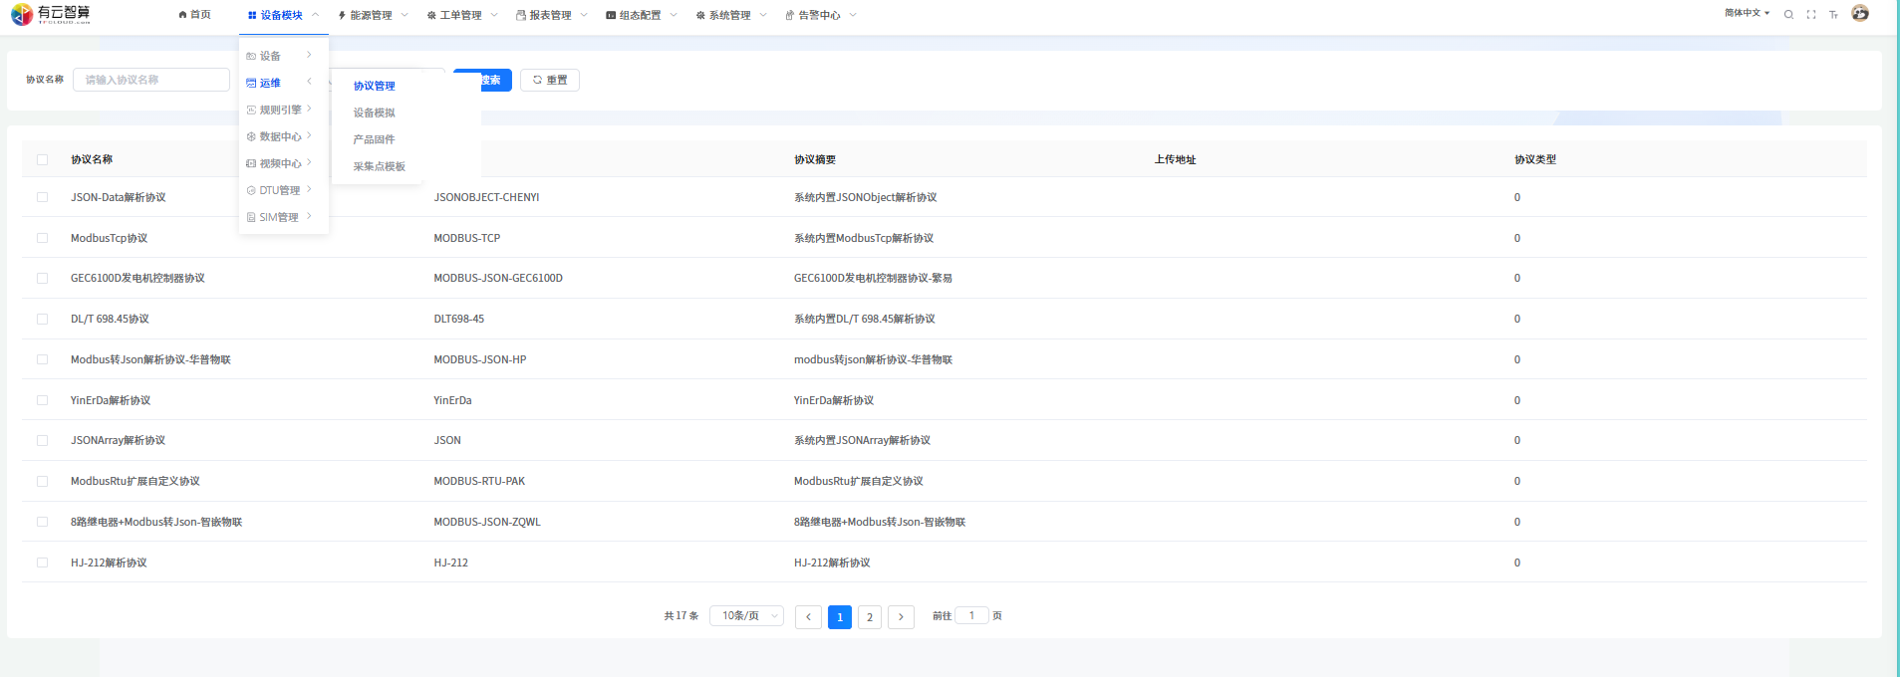Screen dimensions: 1900x677
Task: Click the previous page left arrow
Action: coord(808,617)
